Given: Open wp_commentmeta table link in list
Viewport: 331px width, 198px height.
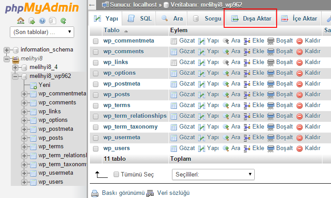Looking at the screenshot, I should coord(128,41).
